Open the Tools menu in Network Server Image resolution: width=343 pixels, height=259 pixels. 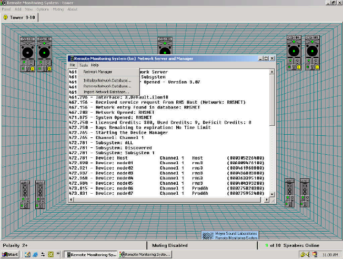[84, 65]
